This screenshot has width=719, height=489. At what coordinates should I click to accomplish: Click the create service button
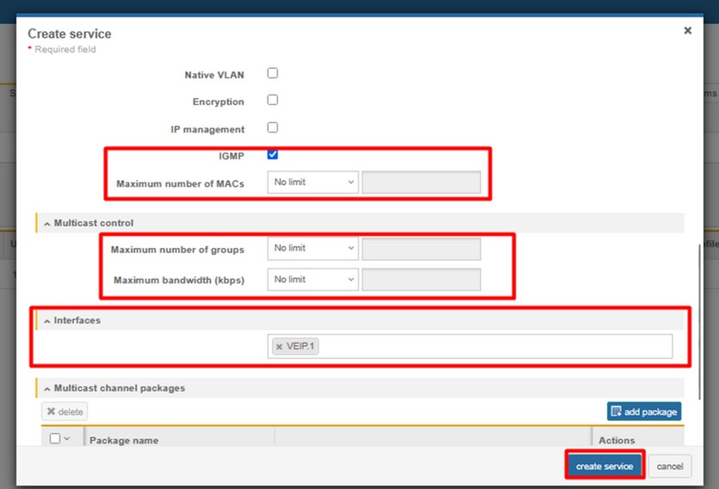(x=604, y=466)
